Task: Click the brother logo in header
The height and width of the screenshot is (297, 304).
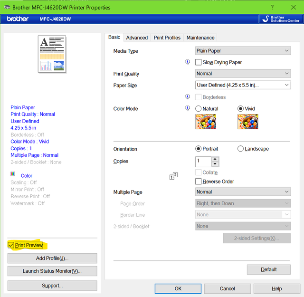Action: point(18,19)
